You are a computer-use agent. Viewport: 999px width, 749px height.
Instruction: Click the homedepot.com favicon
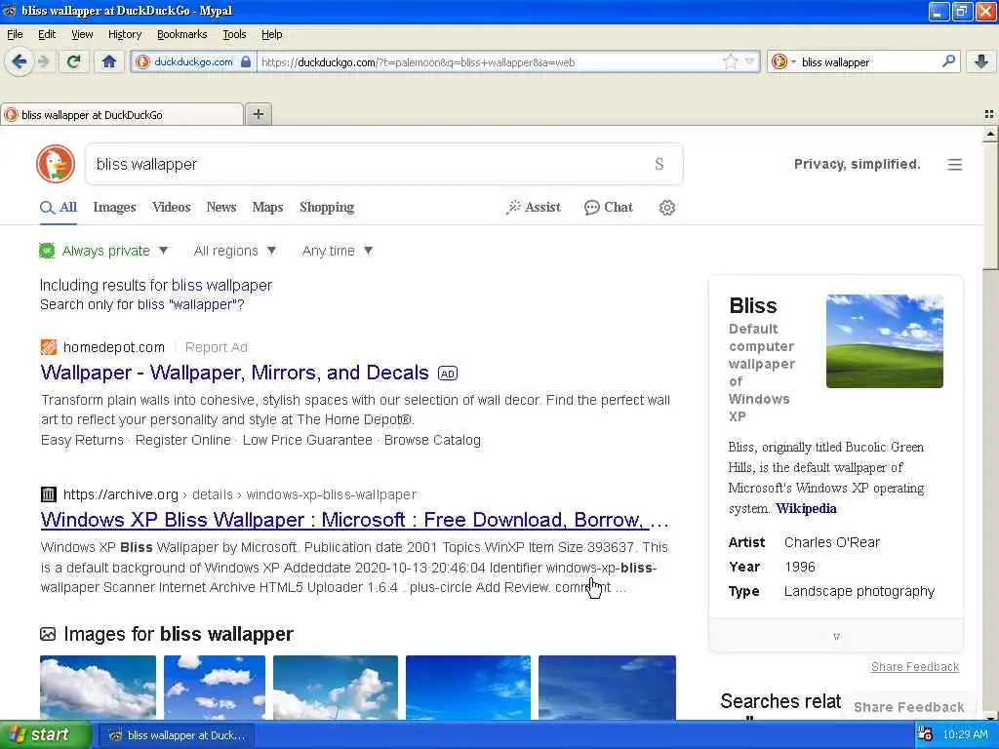click(x=49, y=347)
